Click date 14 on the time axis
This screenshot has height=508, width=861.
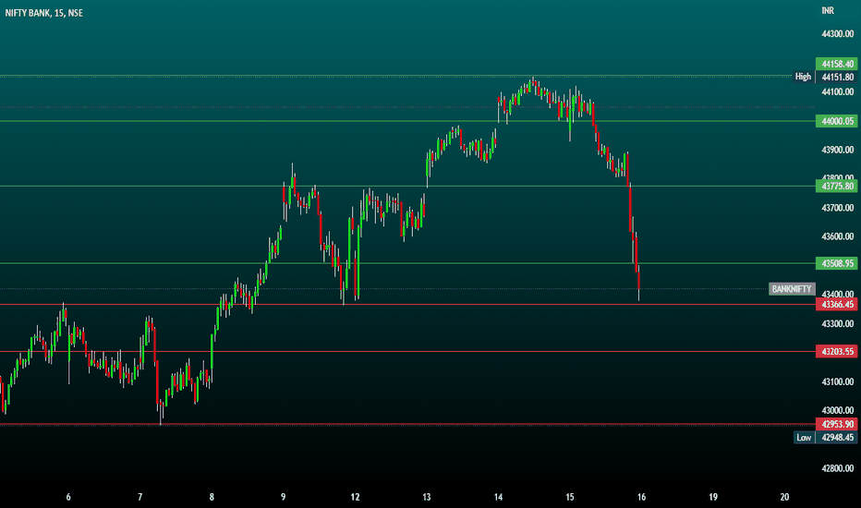pos(498,497)
